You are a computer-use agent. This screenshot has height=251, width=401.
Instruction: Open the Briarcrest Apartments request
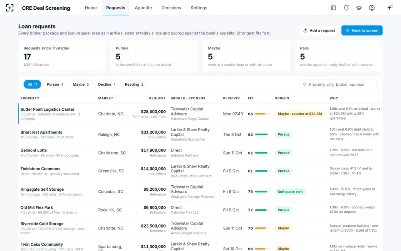pos(200,135)
